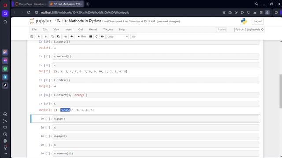Open the command palette keyboard icon

[134, 36]
